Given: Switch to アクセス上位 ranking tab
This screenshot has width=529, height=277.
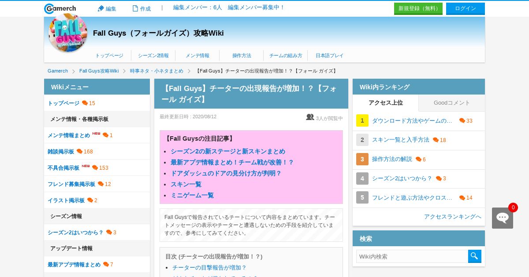Looking at the screenshot, I should coord(386,103).
